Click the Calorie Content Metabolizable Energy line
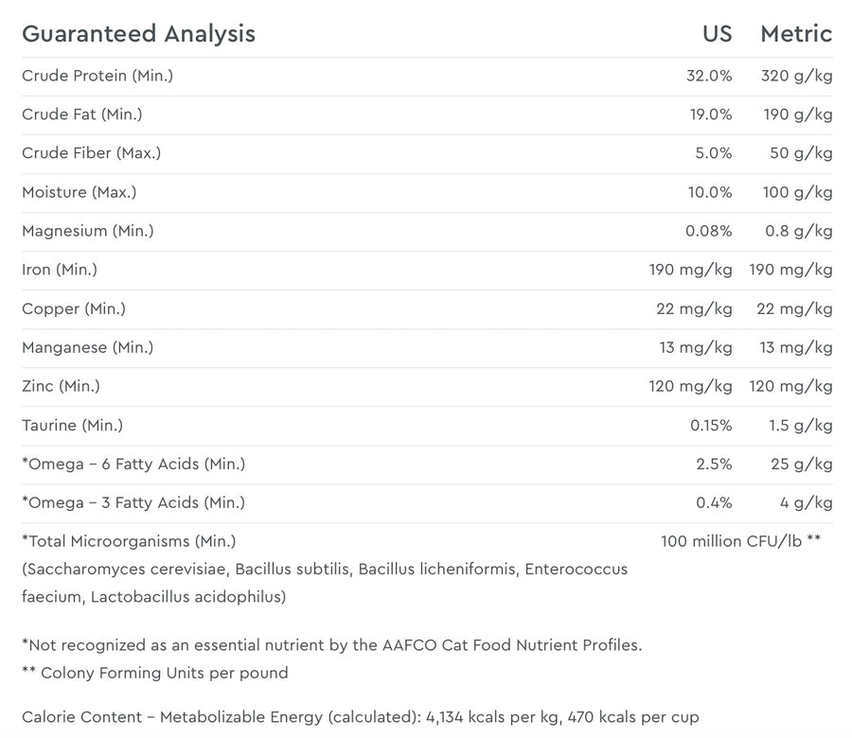Viewport: 852px width, 738px height. [x=361, y=717]
